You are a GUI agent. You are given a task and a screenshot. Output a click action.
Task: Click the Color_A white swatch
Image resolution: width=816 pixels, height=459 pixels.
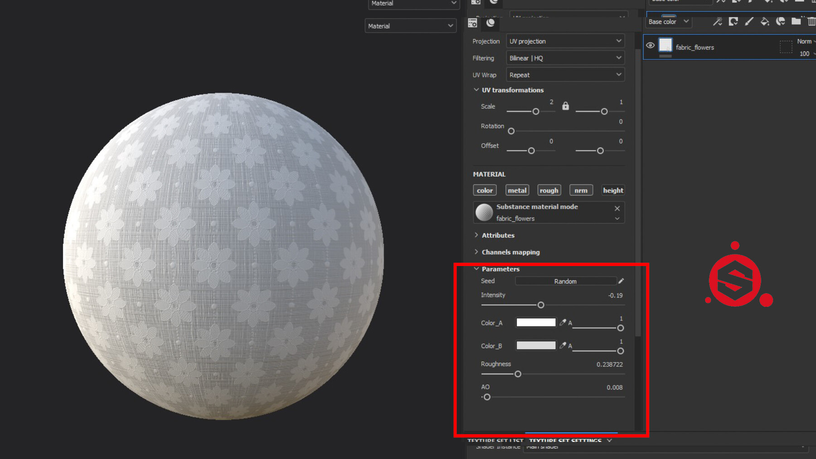(536, 323)
